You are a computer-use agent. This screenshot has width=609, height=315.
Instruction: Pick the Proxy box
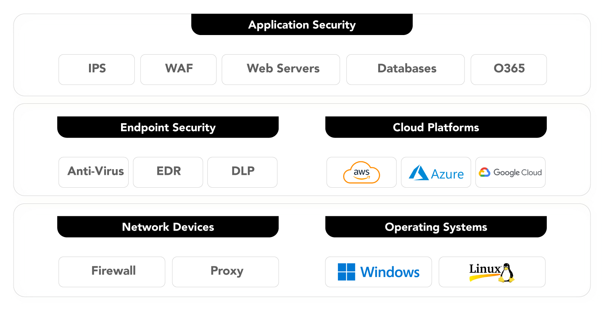click(x=225, y=272)
